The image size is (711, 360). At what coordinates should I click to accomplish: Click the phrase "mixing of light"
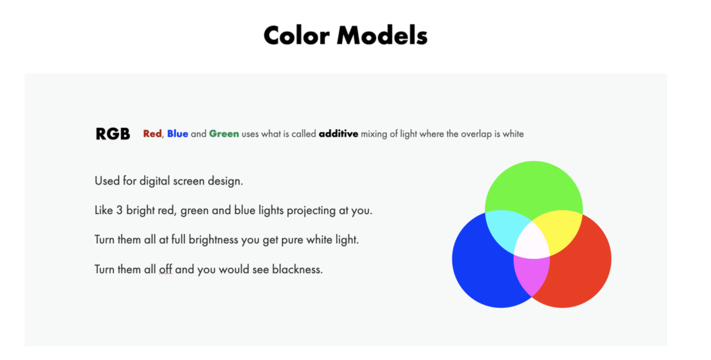[x=389, y=134]
